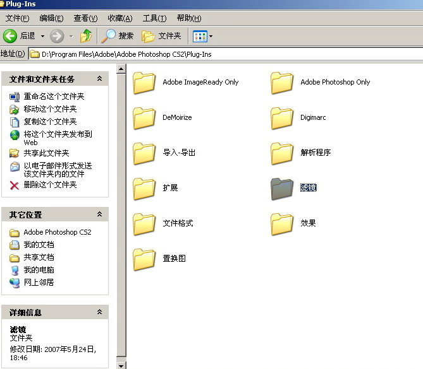This screenshot has height=369, width=423.
Task: Click the 共享此文件夹 link
Action: (x=46, y=153)
